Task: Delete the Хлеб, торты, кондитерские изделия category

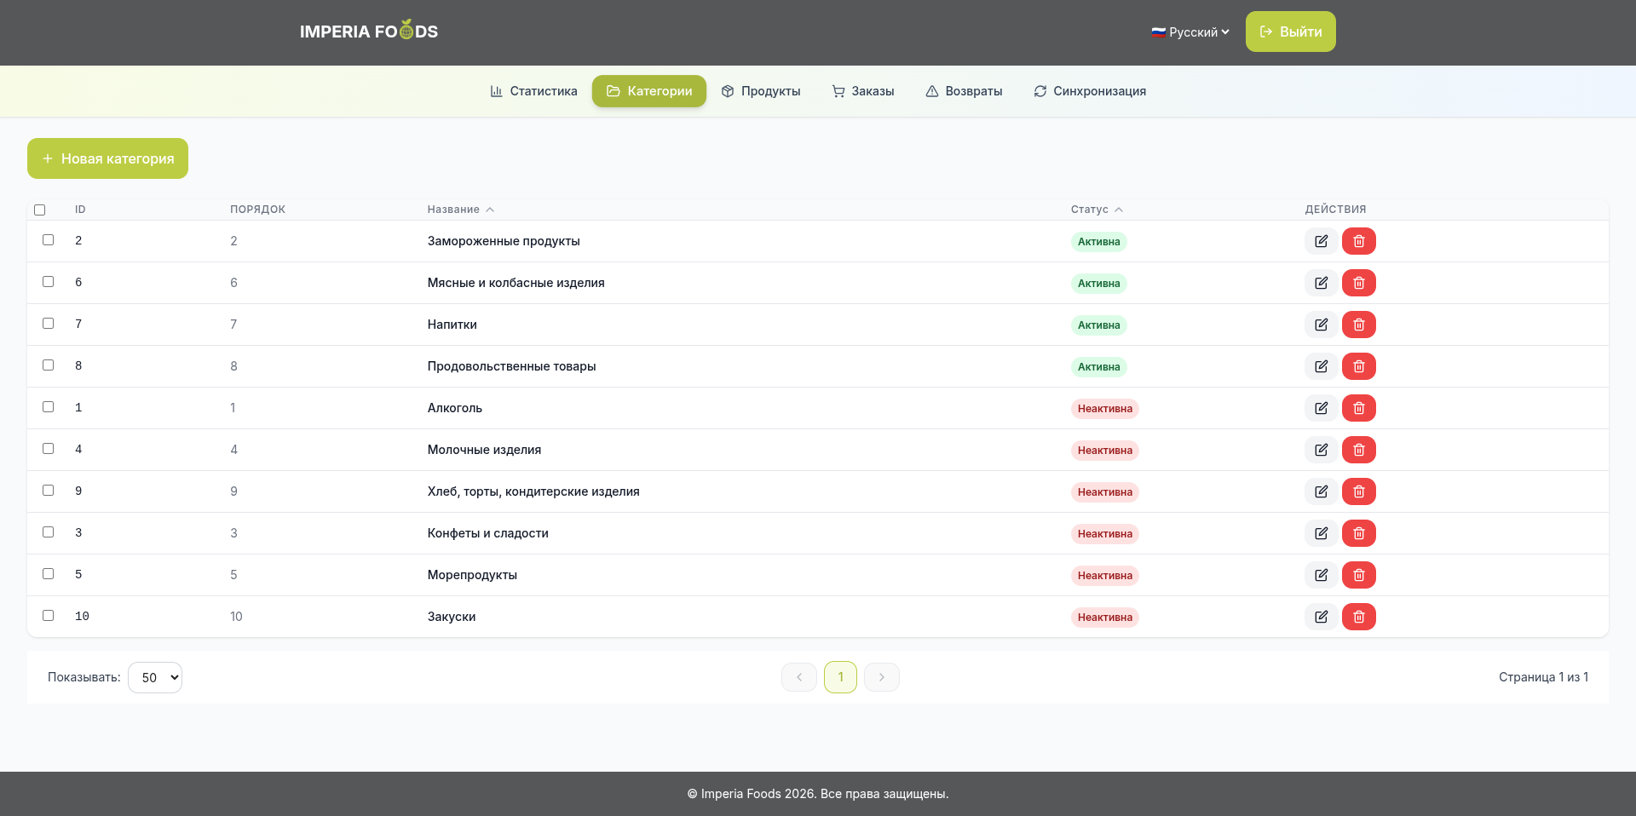Action: point(1359,491)
